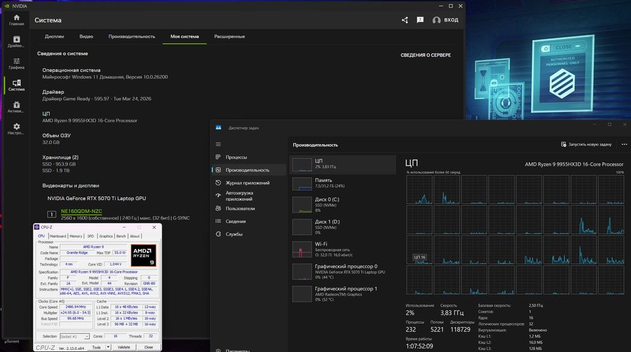Screen dimensions: 631x352
Task: Click the Close button in CPU-Z
Action: [x=148, y=347]
